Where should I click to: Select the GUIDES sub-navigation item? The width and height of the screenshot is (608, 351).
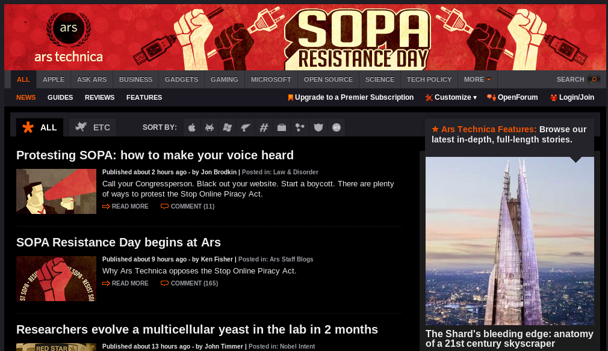[x=60, y=97]
